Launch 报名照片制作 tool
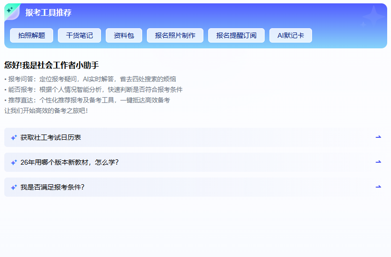This screenshot has width=391, height=257. 175,35
